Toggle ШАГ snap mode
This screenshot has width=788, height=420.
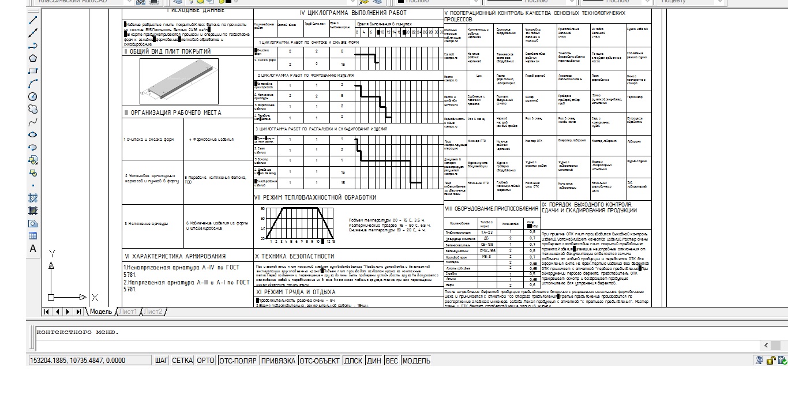tap(162, 361)
